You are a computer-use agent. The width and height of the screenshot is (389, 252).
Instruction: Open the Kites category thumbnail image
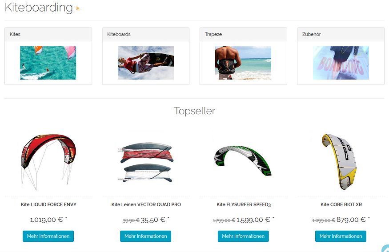48,63
